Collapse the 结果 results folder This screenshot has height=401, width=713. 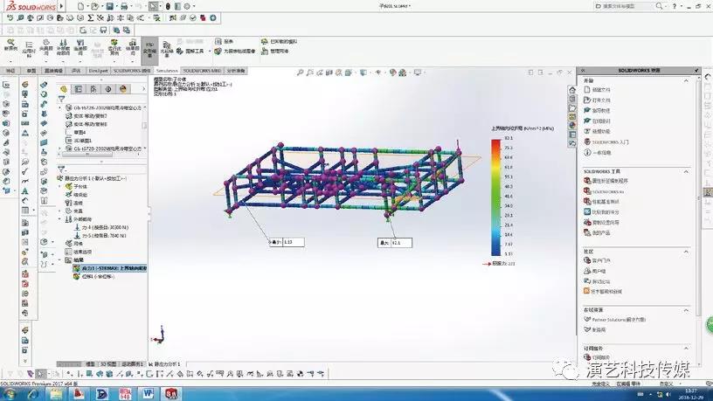point(59,260)
